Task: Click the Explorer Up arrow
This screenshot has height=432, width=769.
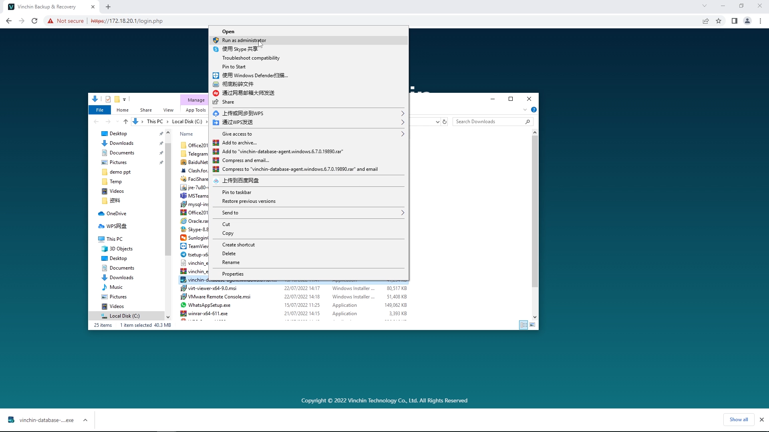Action: (x=126, y=122)
